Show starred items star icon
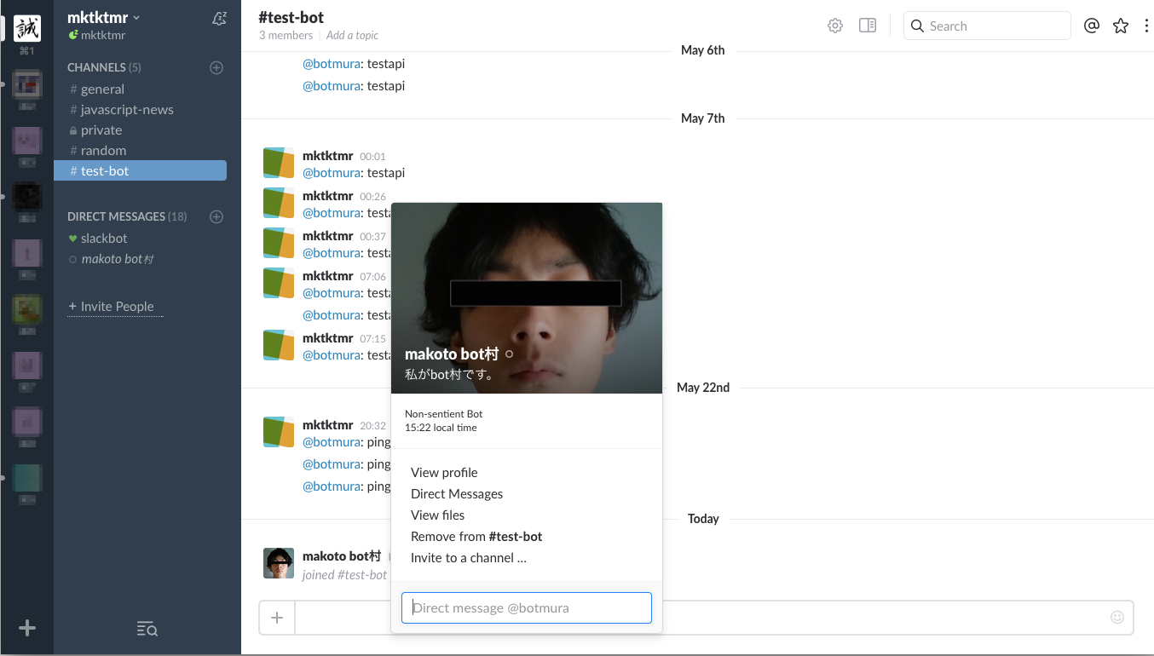The width and height of the screenshot is (1154, 656). point(1121,26)
